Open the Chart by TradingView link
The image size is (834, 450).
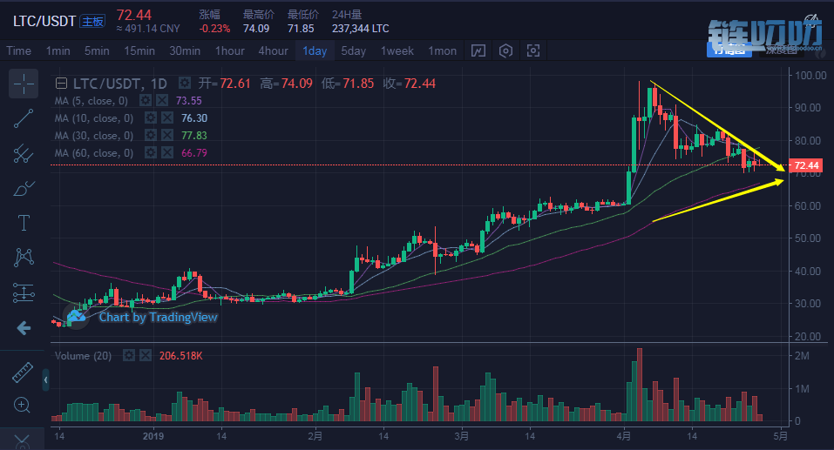(x=158, y=317)
